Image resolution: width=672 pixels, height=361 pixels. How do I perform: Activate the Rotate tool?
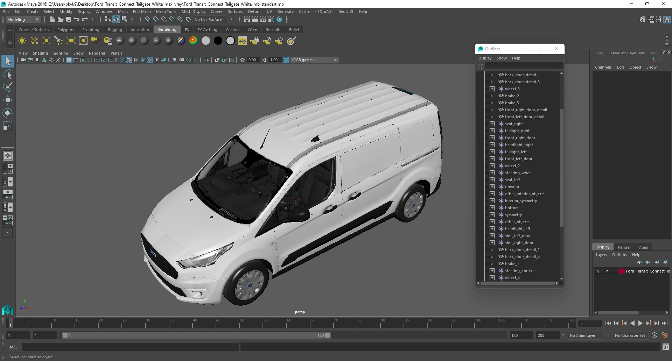coord(8,113)
